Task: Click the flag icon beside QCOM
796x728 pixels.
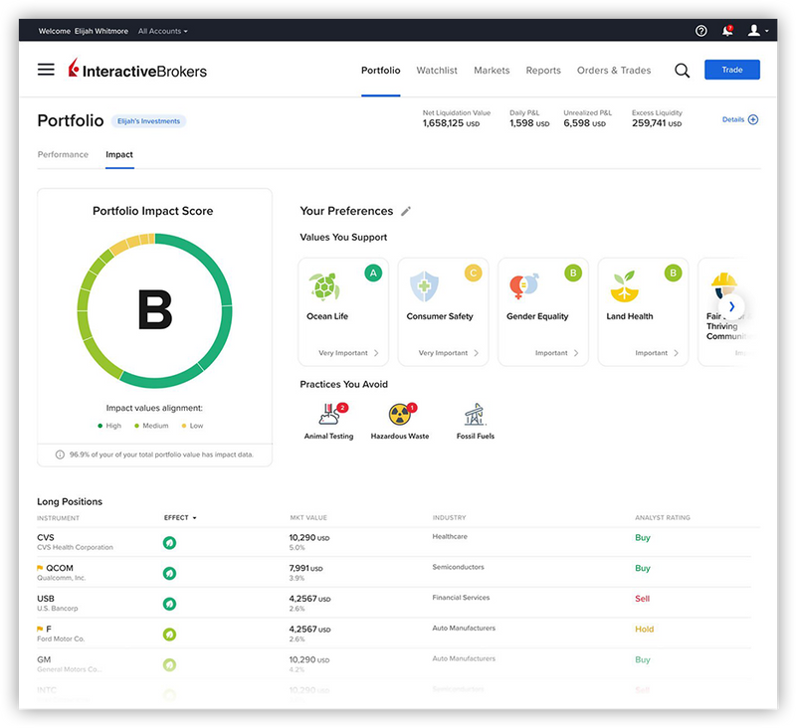Action: click(x=40, y=568)
